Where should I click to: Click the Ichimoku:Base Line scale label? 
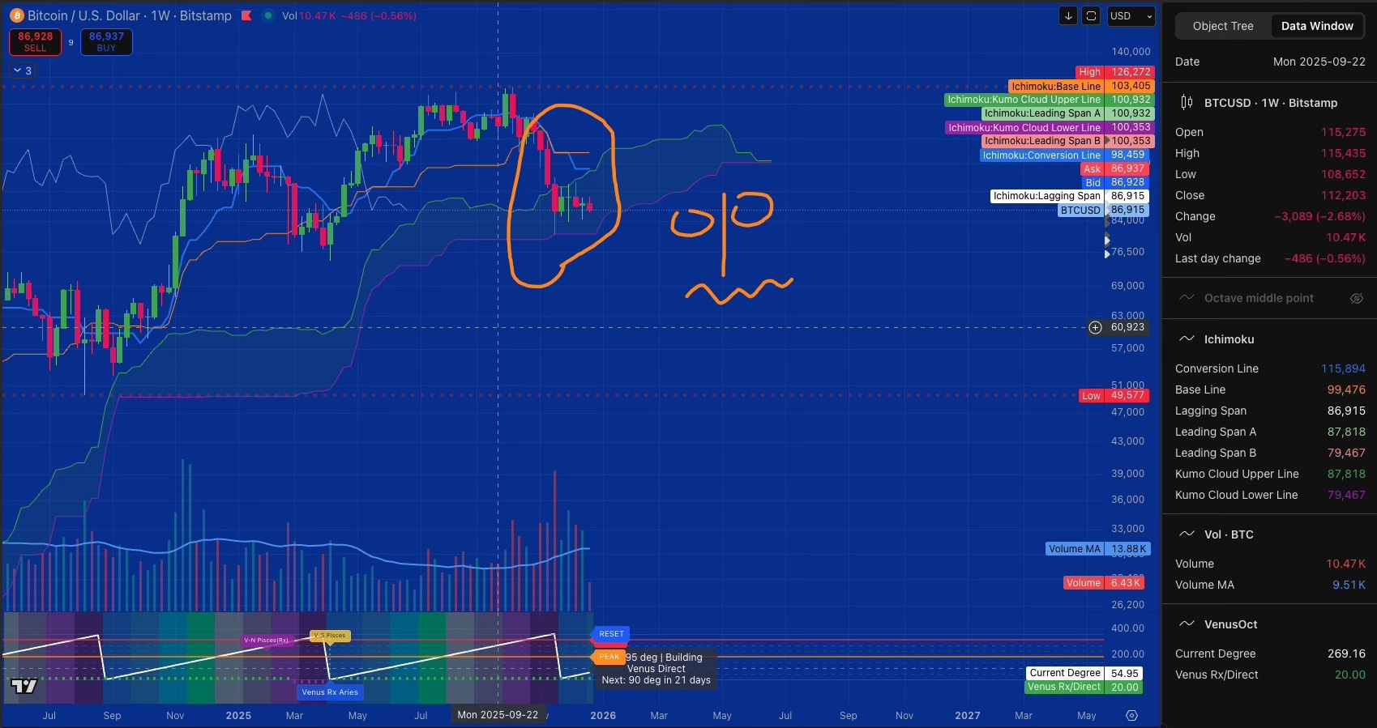1080,86
